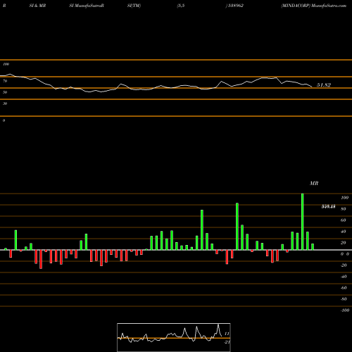This screenshot has height=352, width=352.
Task: Click the price value beside the 80 label
Action: tap(328, 206)
